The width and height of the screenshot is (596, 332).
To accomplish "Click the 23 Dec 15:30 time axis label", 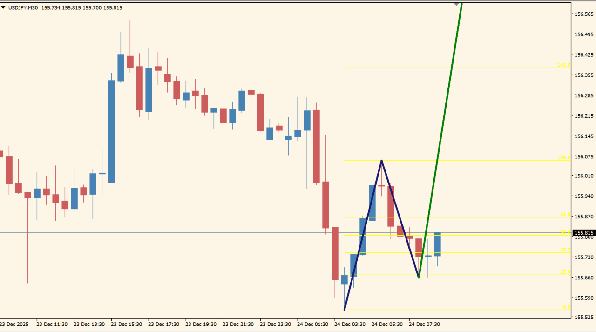I will [126, 324].
